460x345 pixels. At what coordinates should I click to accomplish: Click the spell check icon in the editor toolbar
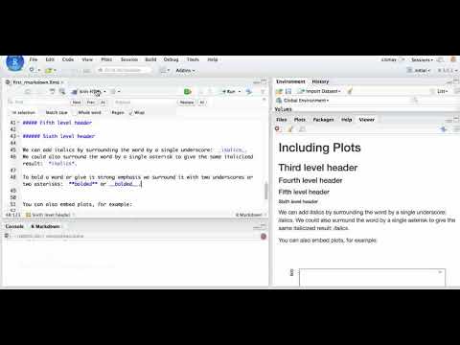52,92
